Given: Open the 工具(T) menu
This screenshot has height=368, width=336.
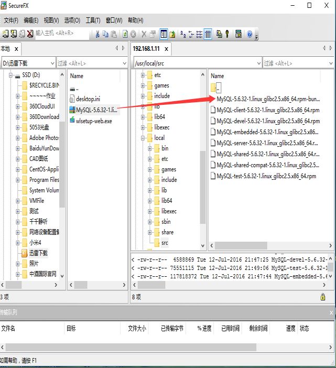Looking at the screenshot, I should coord(93,20).
